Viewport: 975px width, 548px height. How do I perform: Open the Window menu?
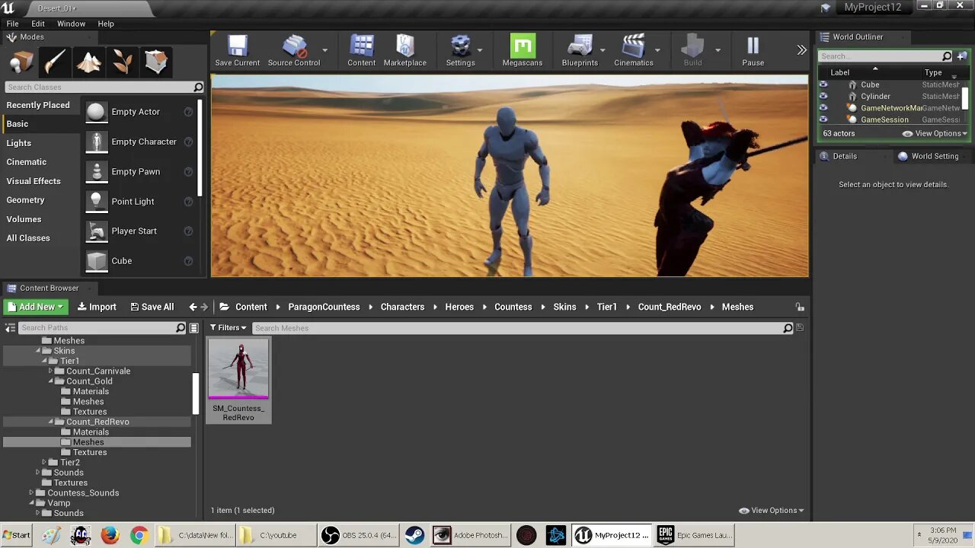pos(71,24)
